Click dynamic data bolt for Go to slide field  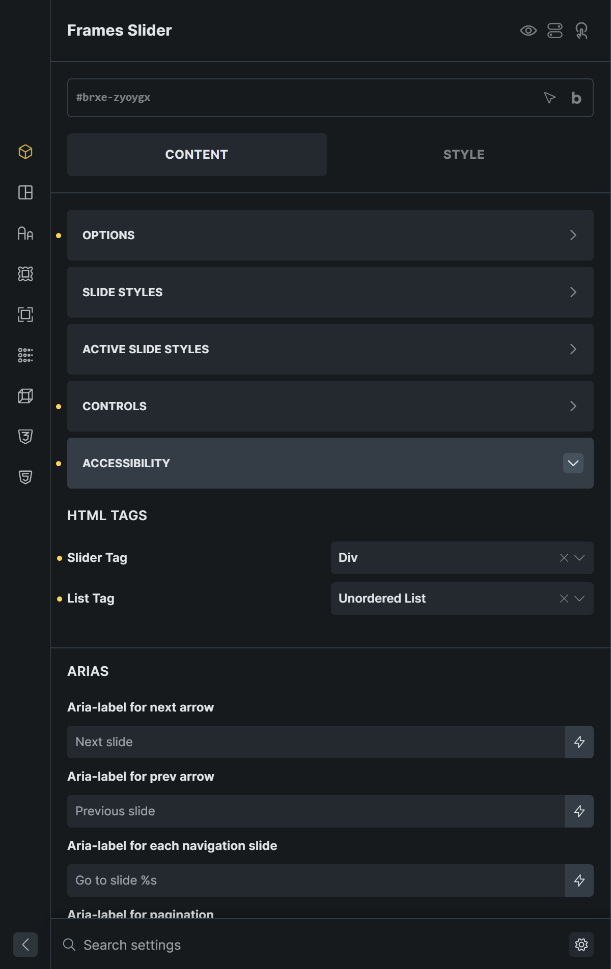tap(579, 880)
